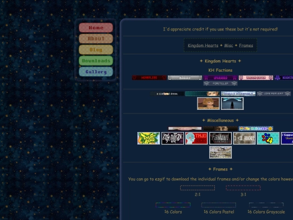Choose the 'Lore Pervert' blinkie
The height and width of the screenshot is (220, 293).
point(274,93)
